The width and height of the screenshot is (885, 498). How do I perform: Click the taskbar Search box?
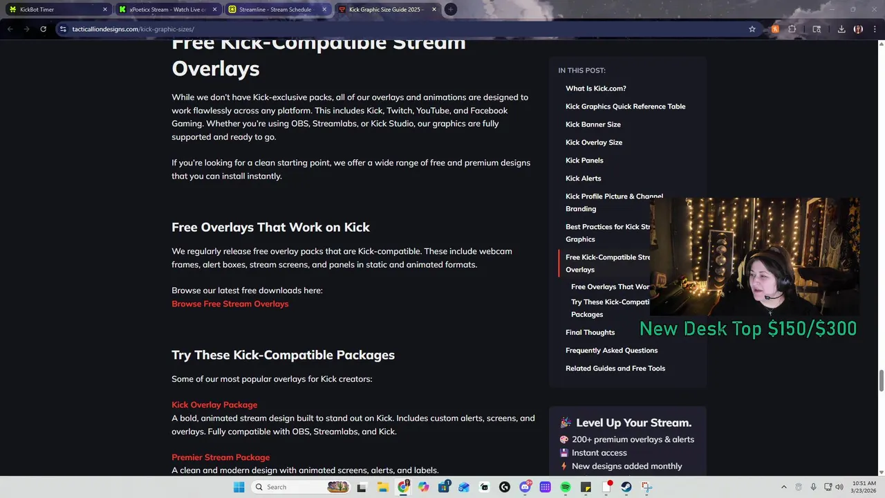point(301,487)
